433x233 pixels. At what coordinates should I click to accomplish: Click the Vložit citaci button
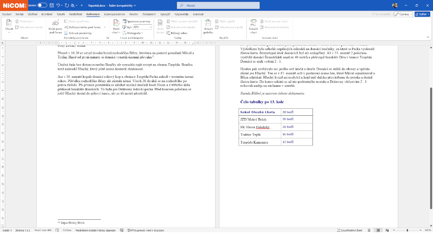click(116, 27)
